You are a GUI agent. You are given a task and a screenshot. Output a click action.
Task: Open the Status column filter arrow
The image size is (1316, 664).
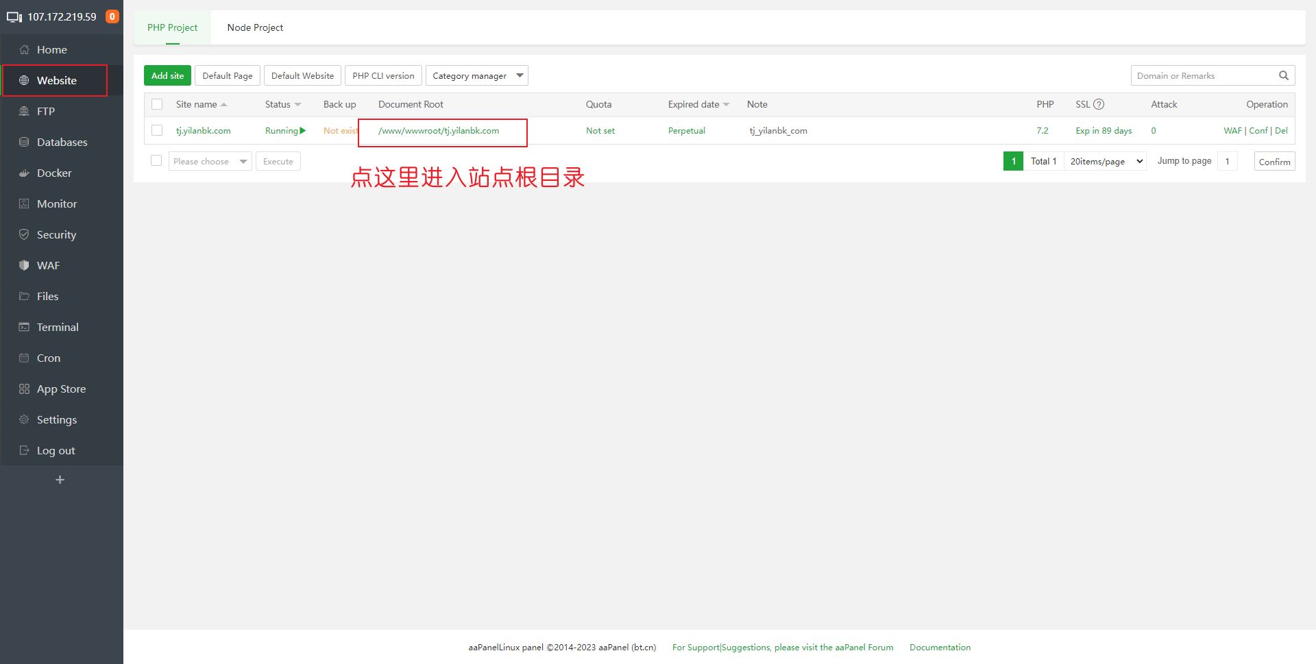(x=297, y=104)
